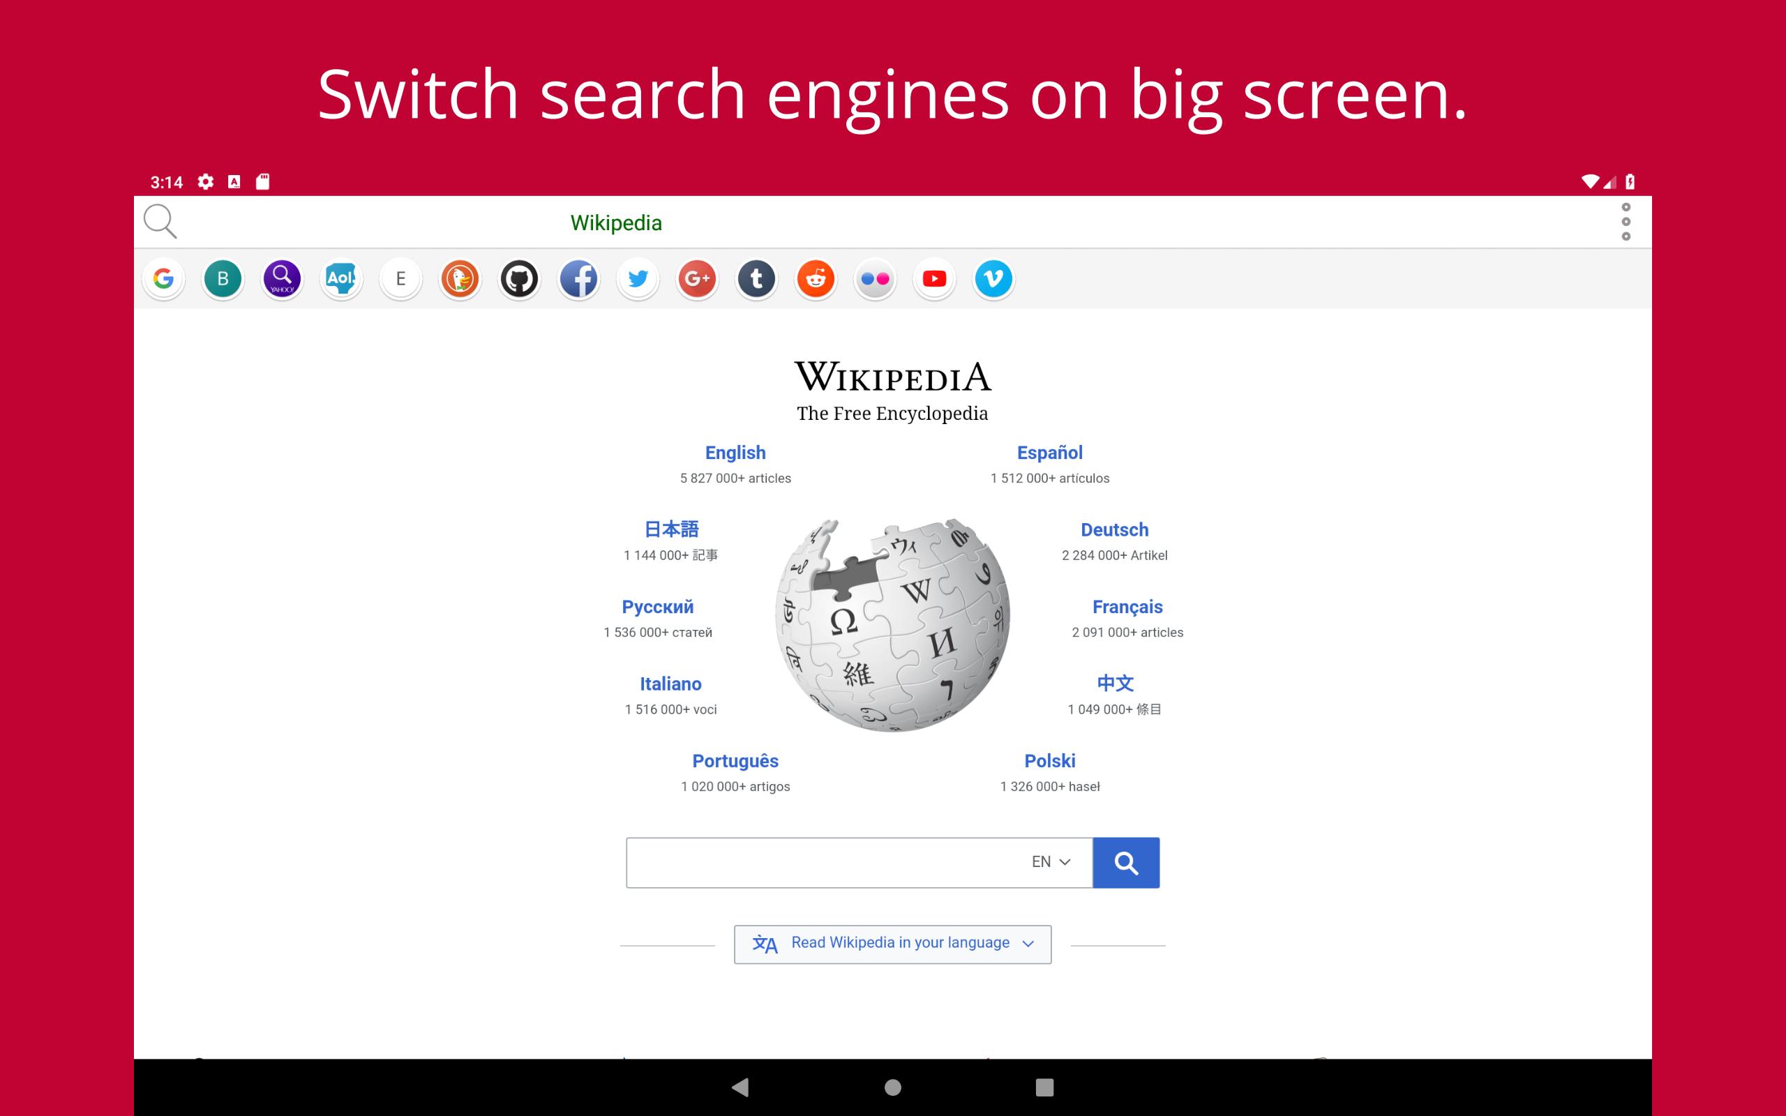Choose the Reddit search icon
This screenshot has width=1786, height=1116.
(x=816, y=279)
